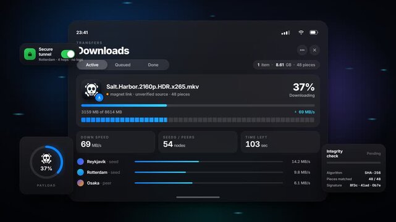Image resolution: width=396 pixels, height=222 pixels.
Task: Click the 6.1 MB/s speed value
Action: (x=302, y=183)
